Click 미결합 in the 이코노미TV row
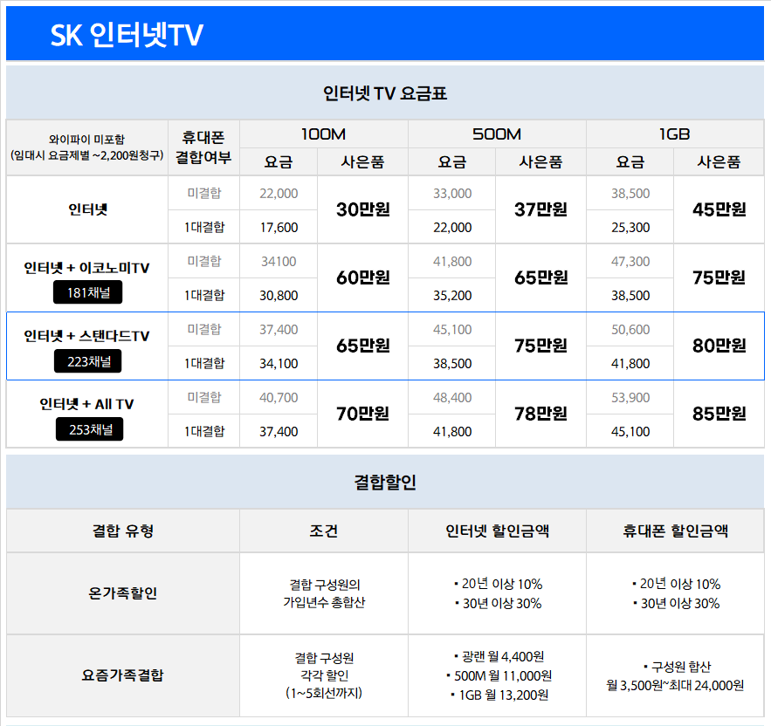The image size is (771, 726). tap(204, 261)
